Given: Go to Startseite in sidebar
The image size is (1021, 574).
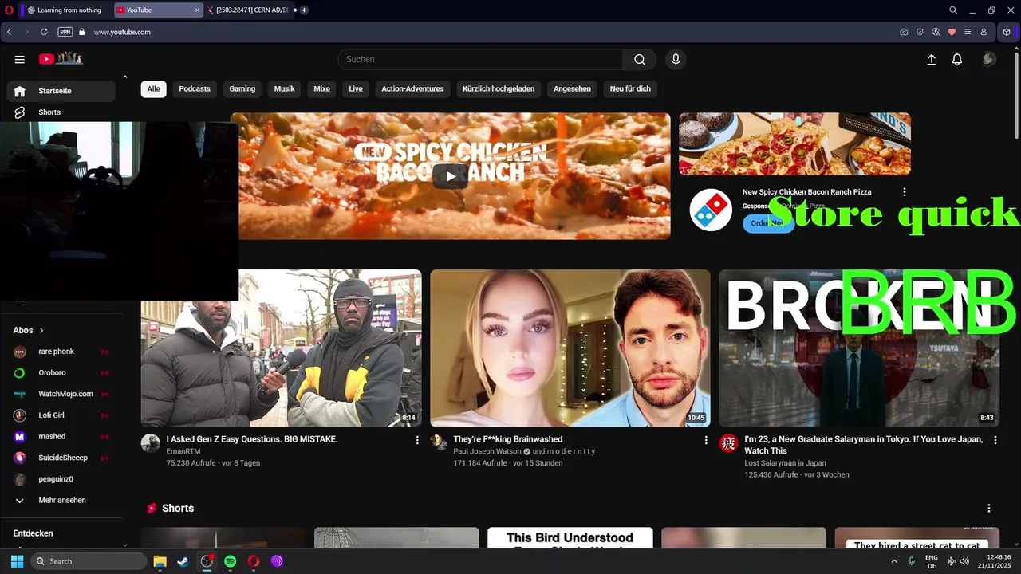Looking at the screenshot, I should (61, 91).
